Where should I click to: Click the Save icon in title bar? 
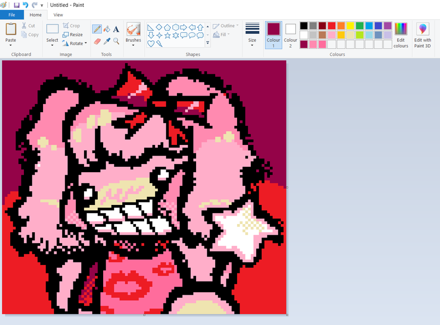pyautogui.click(x=17, y=5)
